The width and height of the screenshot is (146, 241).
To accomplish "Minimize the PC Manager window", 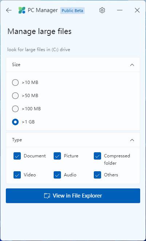I will (x=120, y=10).
